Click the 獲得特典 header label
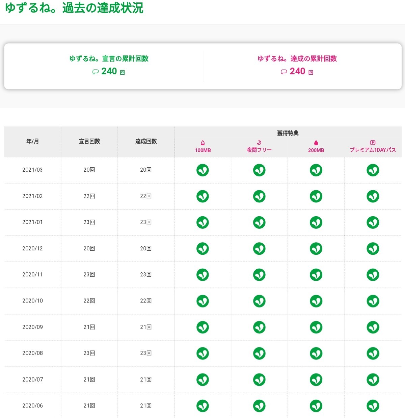The height and width of the screenshot is (418, 405). pos(288,133)
